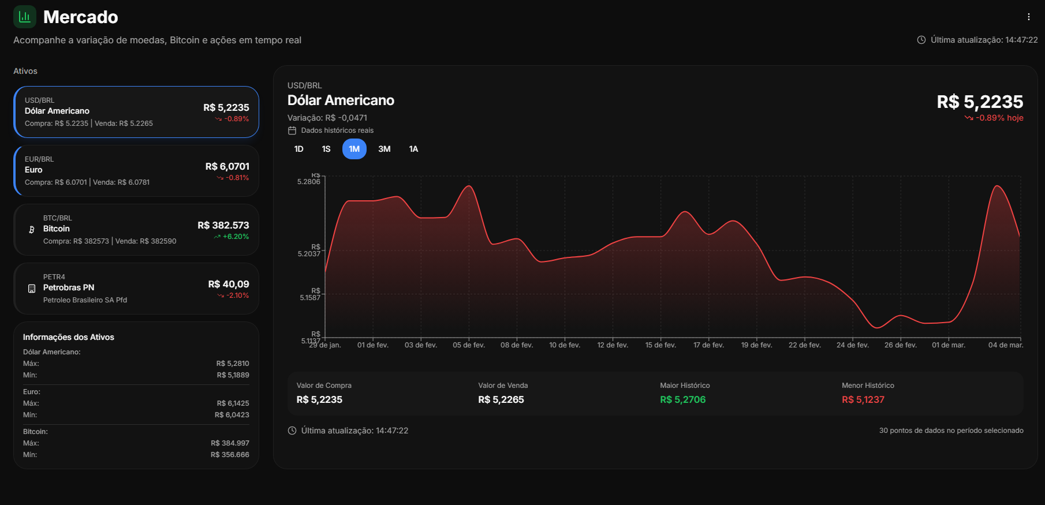Click the downtrend arrow icon beside -0.89% hoje
This screenshot has height=505, width=1045.
(x=968, y=118)
